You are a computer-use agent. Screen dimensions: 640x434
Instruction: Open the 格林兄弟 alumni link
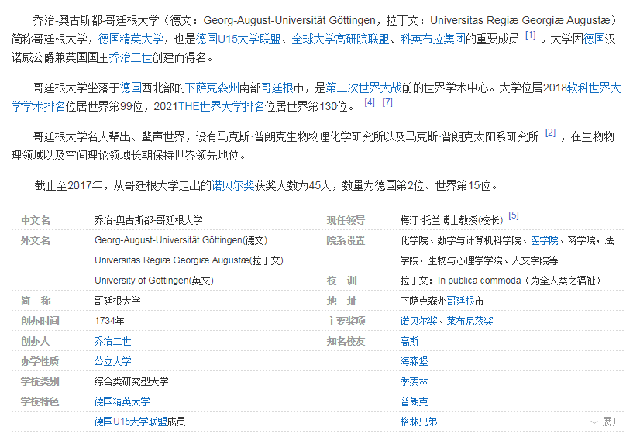point(418,422)
